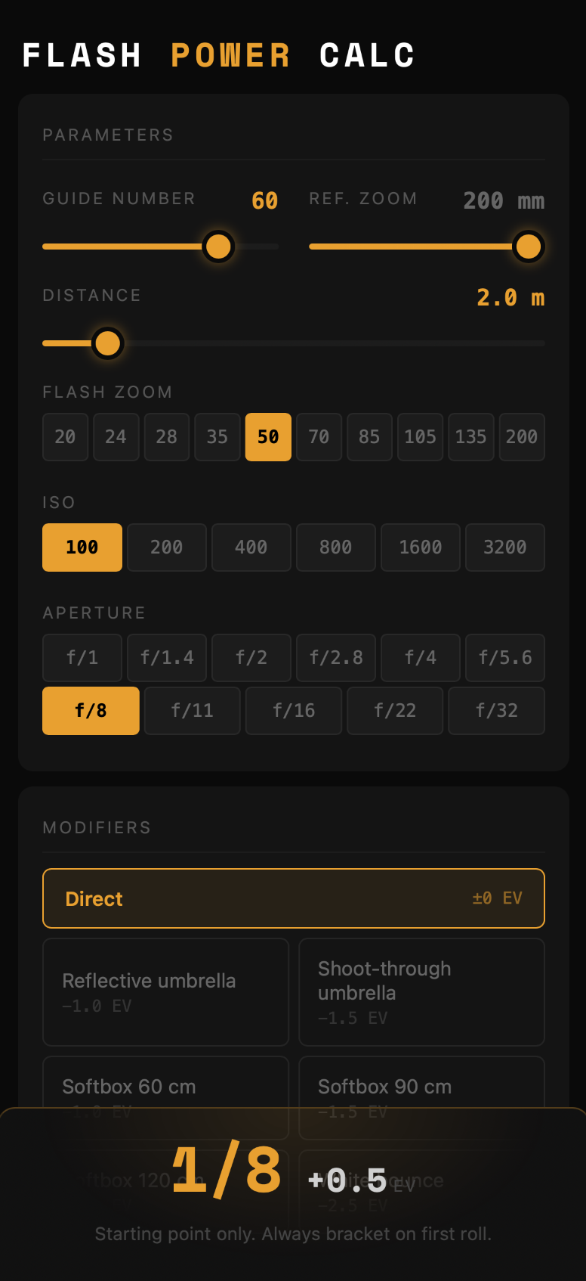Pick the Shoot-through umbrella modifier

[x=421, y=991]
